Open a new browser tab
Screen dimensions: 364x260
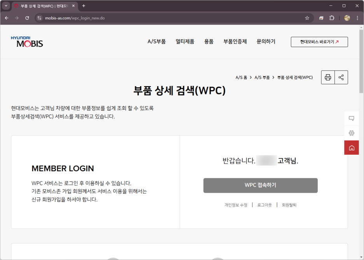coord(84,6)
